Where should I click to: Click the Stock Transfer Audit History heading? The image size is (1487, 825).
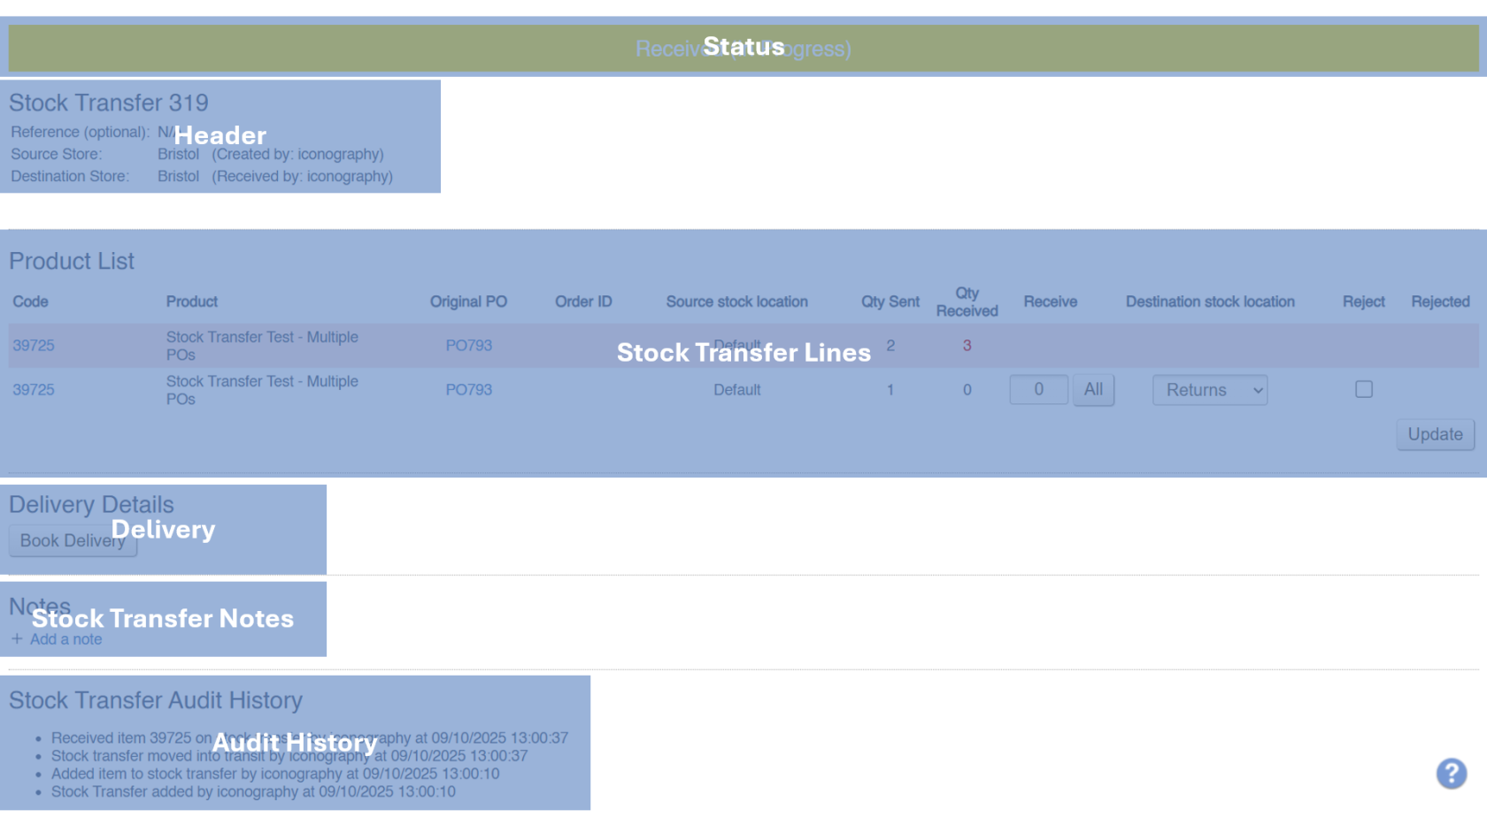[156, 700]
